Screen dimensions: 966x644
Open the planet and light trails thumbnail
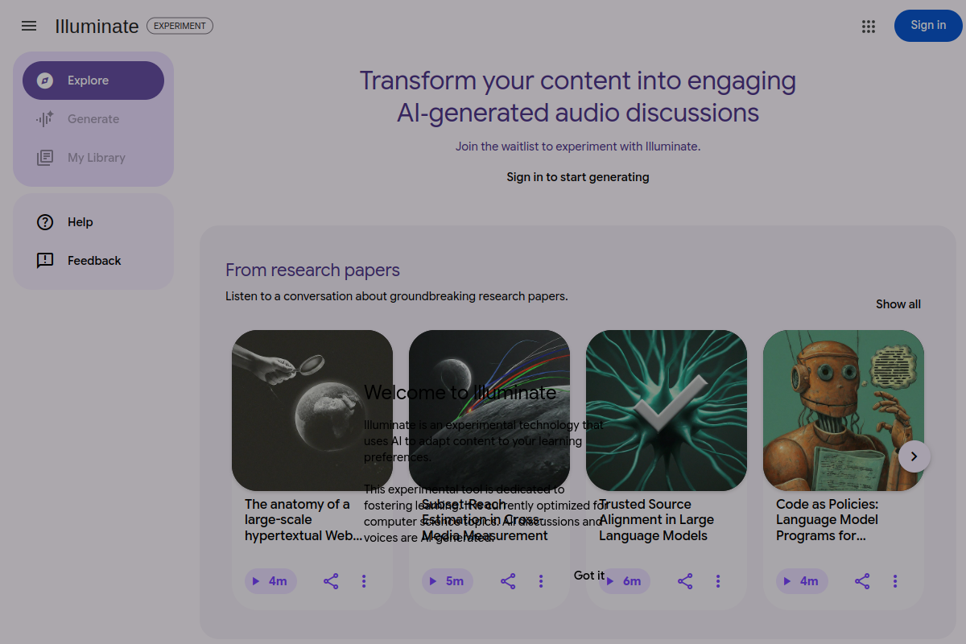[x=489, y=411]
